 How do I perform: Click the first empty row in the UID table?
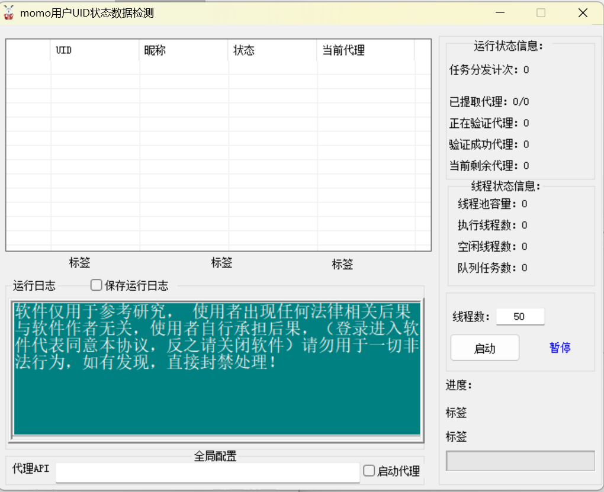tap(218, 67)
